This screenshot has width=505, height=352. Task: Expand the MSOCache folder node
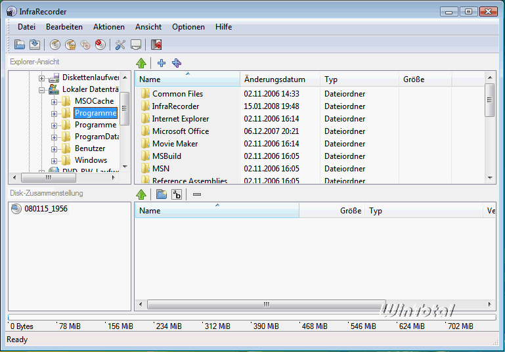(x=54, y=102)
